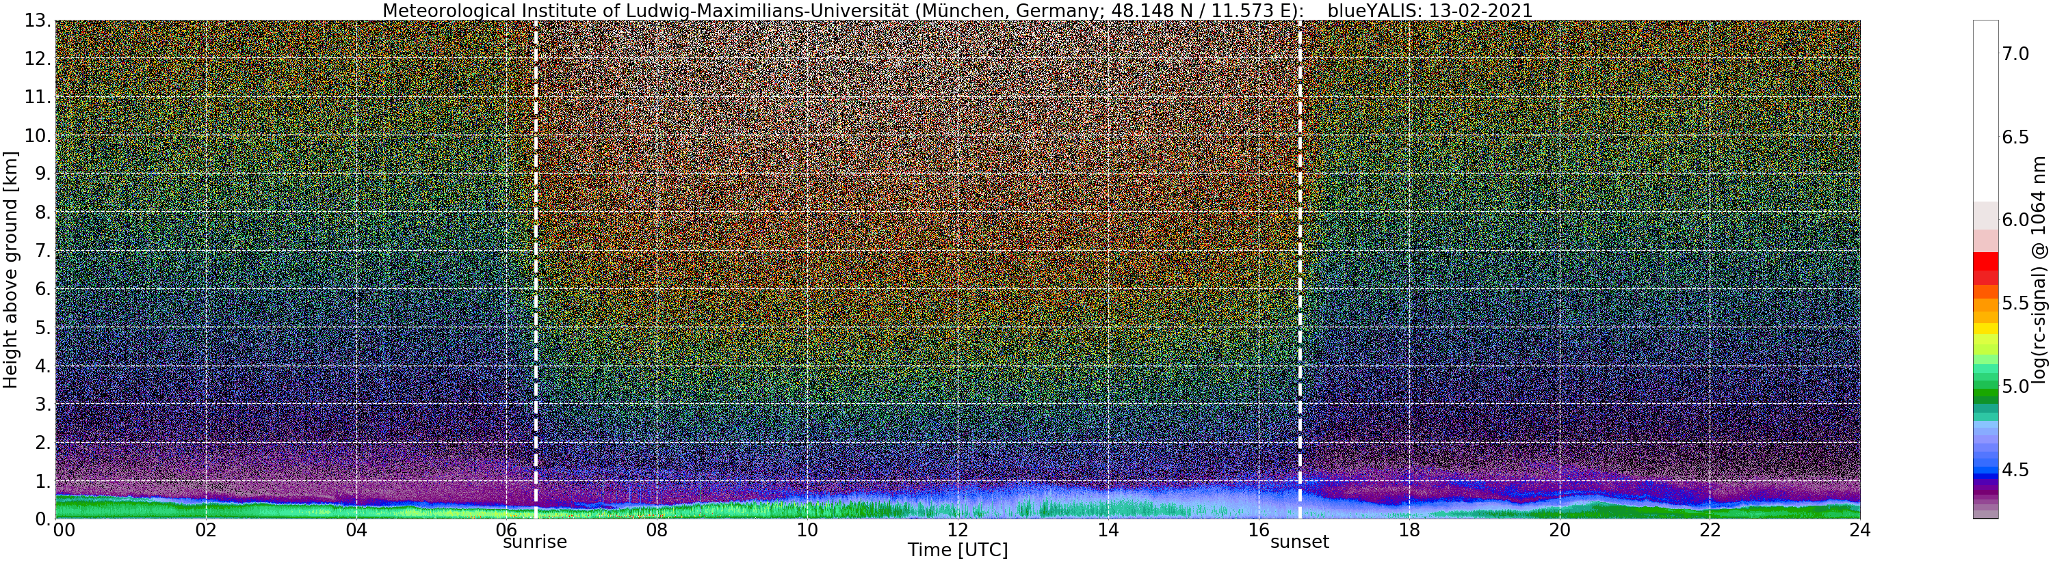Click the '7.' height axis tick label
Viewport: 2053px width, 563px height.
click(x=43, y=251)
